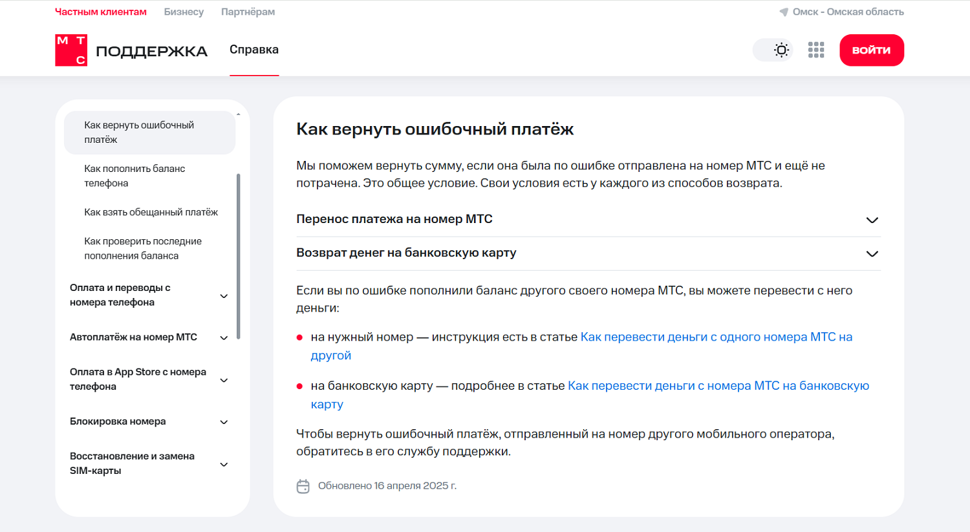This screenshot has height=532, width=970.
Task: Expand Перенос платежа на номер МТС chevron
Action: pos(872,220)
